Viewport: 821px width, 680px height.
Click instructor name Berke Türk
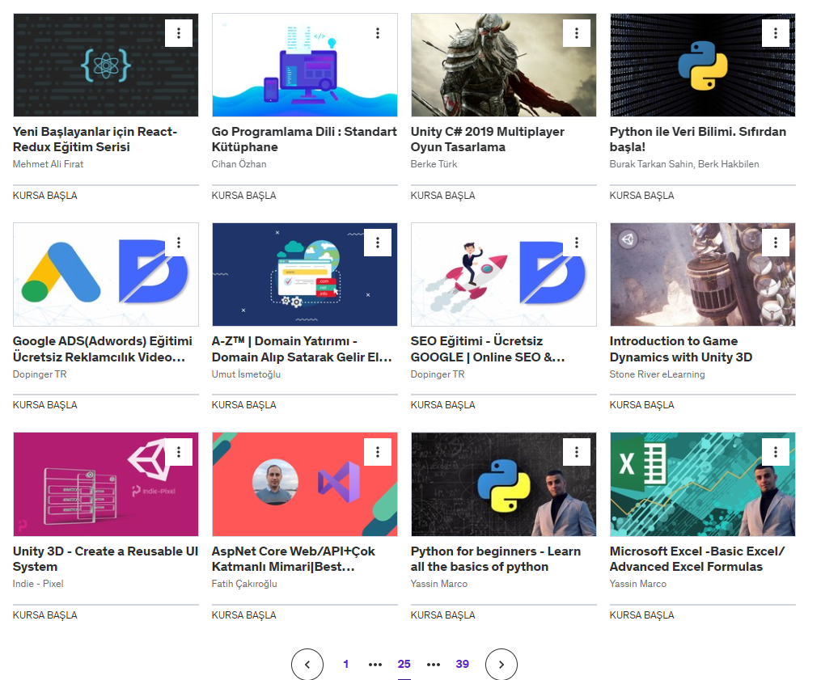[x=434, y=164]
